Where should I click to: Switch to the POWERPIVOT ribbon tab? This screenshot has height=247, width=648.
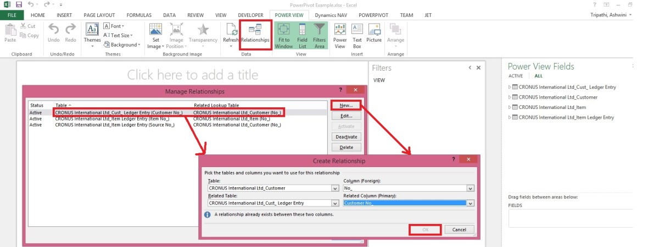(x=374, y=15)
